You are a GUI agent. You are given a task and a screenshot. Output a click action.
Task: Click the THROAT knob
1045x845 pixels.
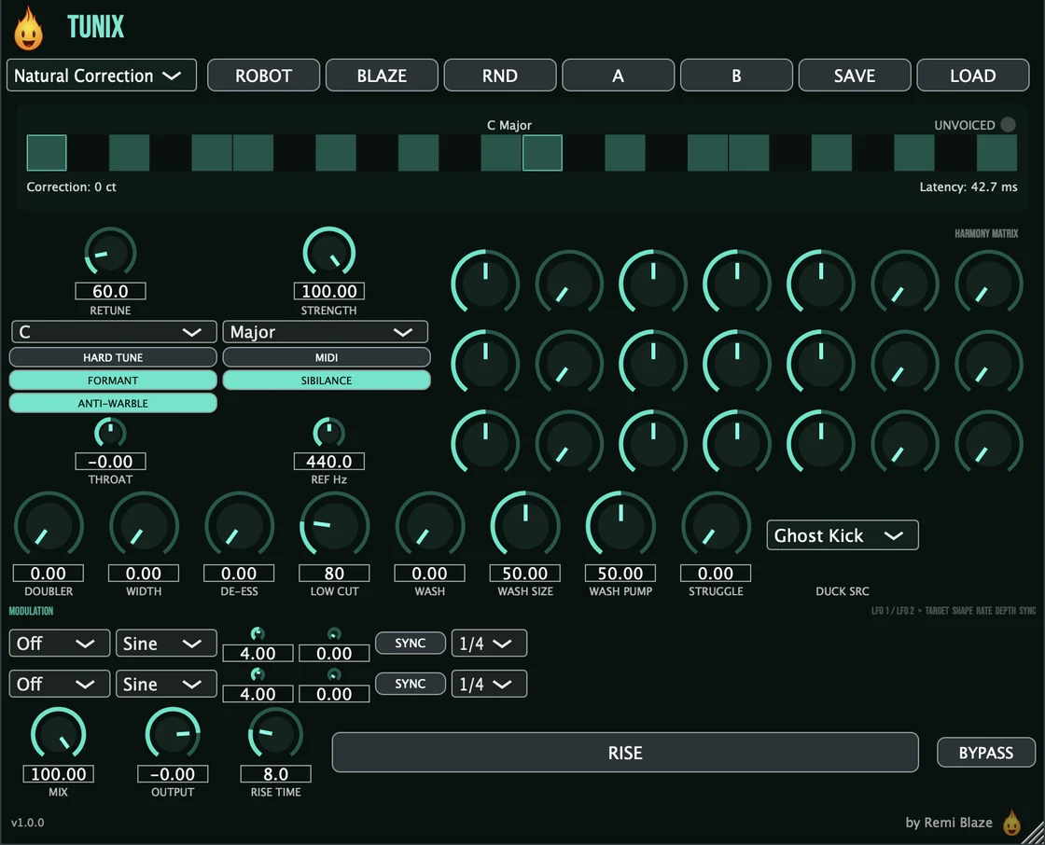click(110, 433)
